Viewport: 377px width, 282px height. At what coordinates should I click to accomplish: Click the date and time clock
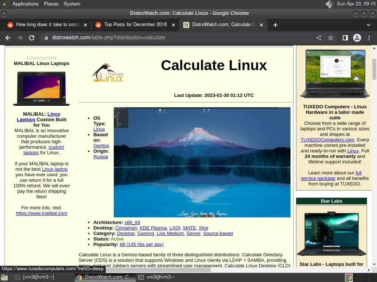[x=356, y=4]
